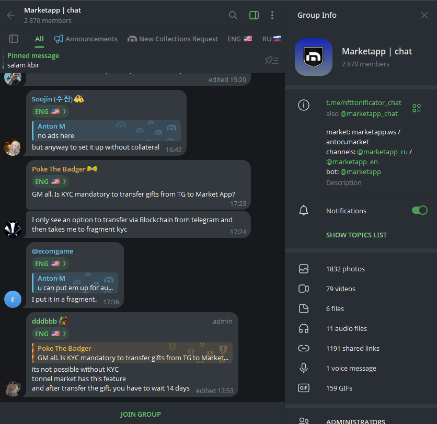437x424 pixels.
Task: Open the t.me/nfttonificator_chat link
Action: [364, 103]
